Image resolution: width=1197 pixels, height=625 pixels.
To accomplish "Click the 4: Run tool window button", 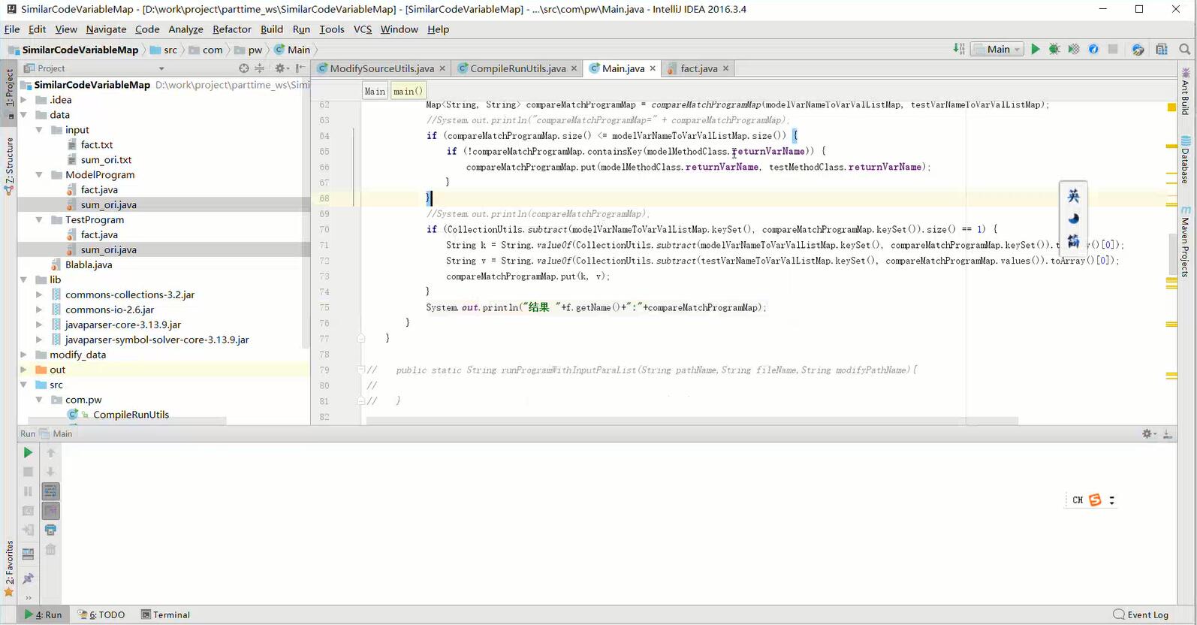I will click(43, 614).
